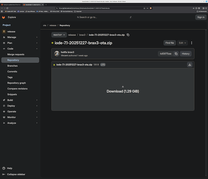The image size is (208, 179).
Task: Reload the page with browser refresh icon
Action: point(7,8)
